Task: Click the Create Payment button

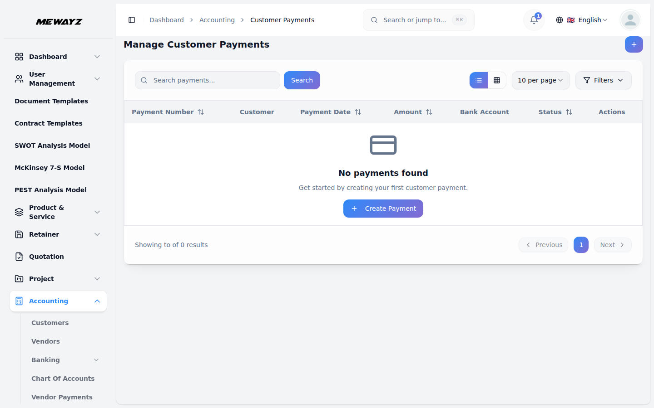Action: [x=383, y=209]
